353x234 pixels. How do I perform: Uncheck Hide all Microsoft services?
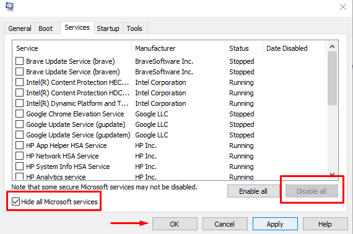coord(15,202)
